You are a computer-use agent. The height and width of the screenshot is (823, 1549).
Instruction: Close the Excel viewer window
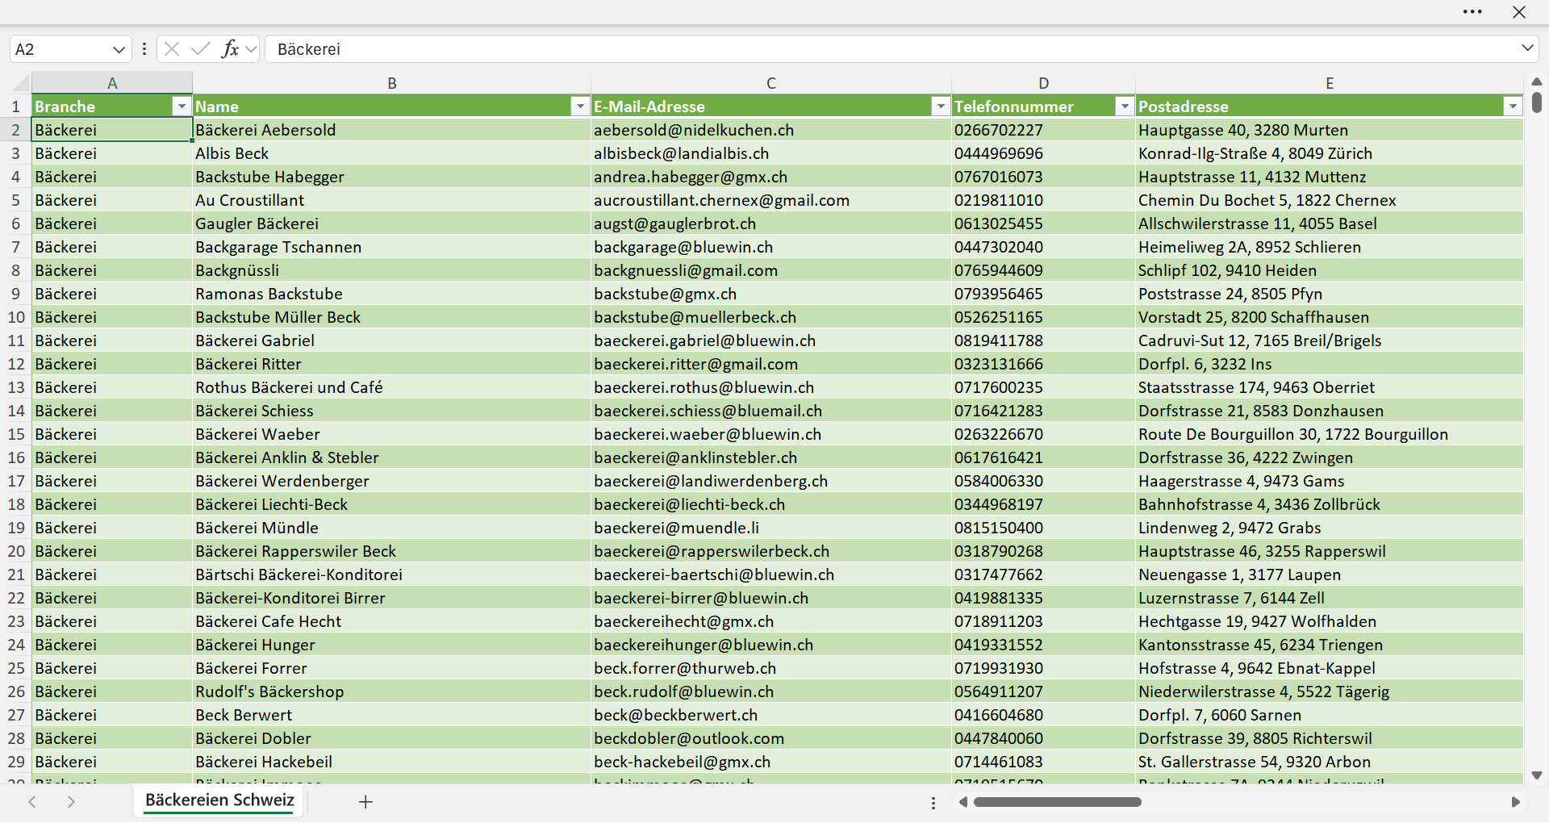click(x=1519, y=12)
